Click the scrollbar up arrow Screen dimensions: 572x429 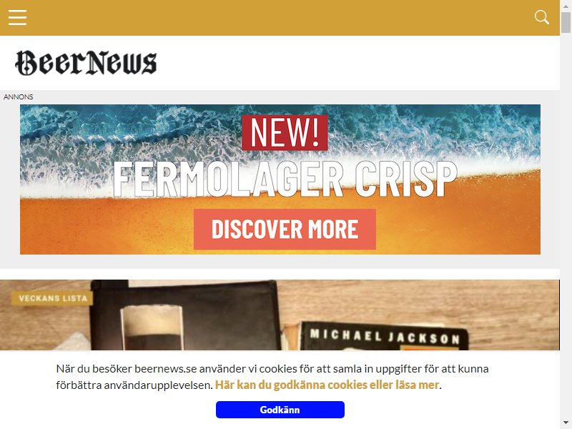pyautogui.click(x=566, y=5)
